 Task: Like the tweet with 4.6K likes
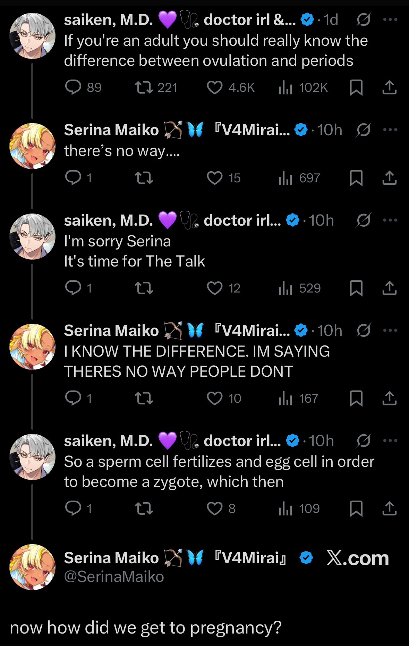tap(215, 87)
